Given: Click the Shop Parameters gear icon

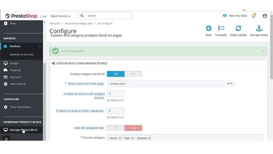Looking at the screenshot, I should point(6,107).
